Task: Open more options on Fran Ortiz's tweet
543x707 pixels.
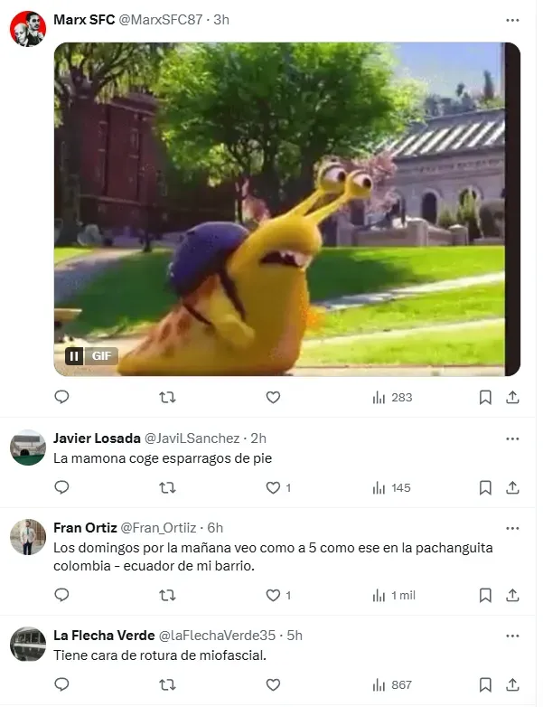Action: [x=512, y=528]
